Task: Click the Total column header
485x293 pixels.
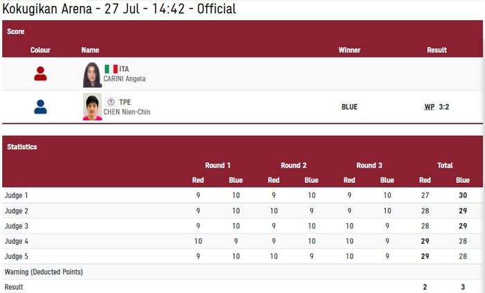Action: click(x=445, y=166)
